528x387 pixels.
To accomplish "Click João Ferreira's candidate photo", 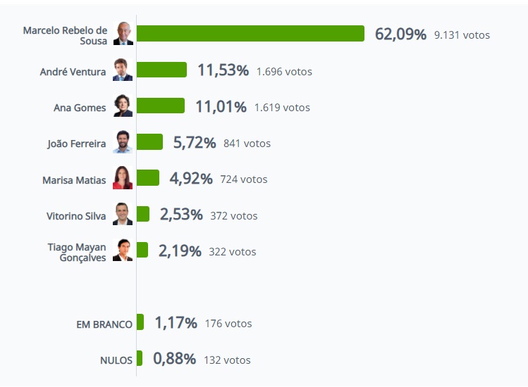I will [x=123, y=142].
